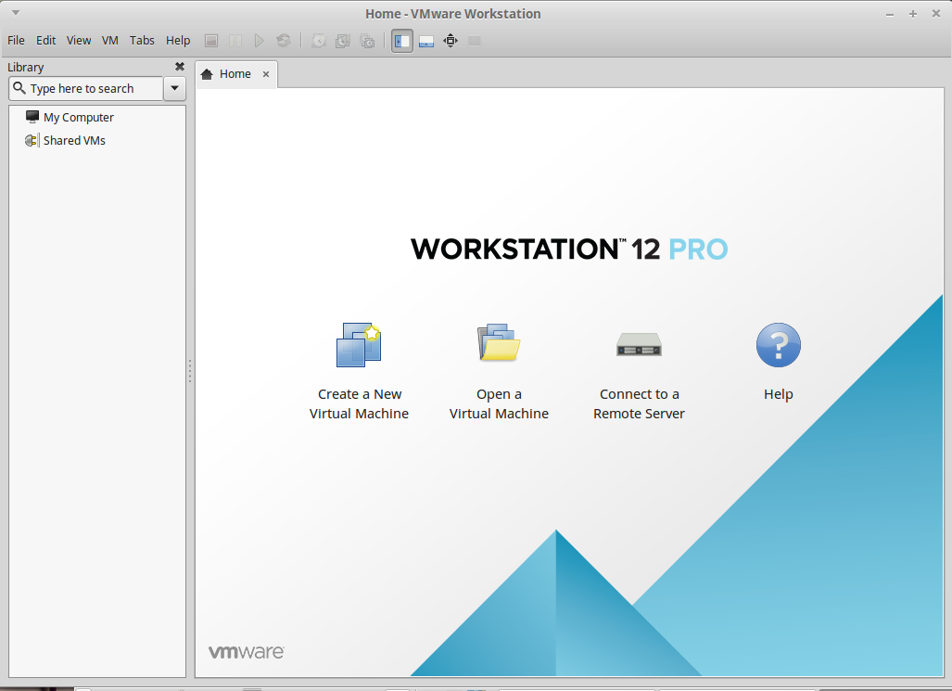The image size is (952, 691).
Task: Click the unity mode toolbar icon
Action: 475,41
